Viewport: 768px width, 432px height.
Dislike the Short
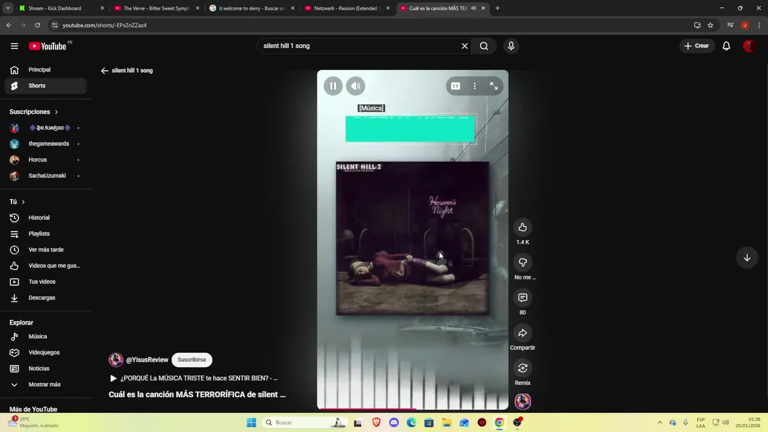pos(523,262)
